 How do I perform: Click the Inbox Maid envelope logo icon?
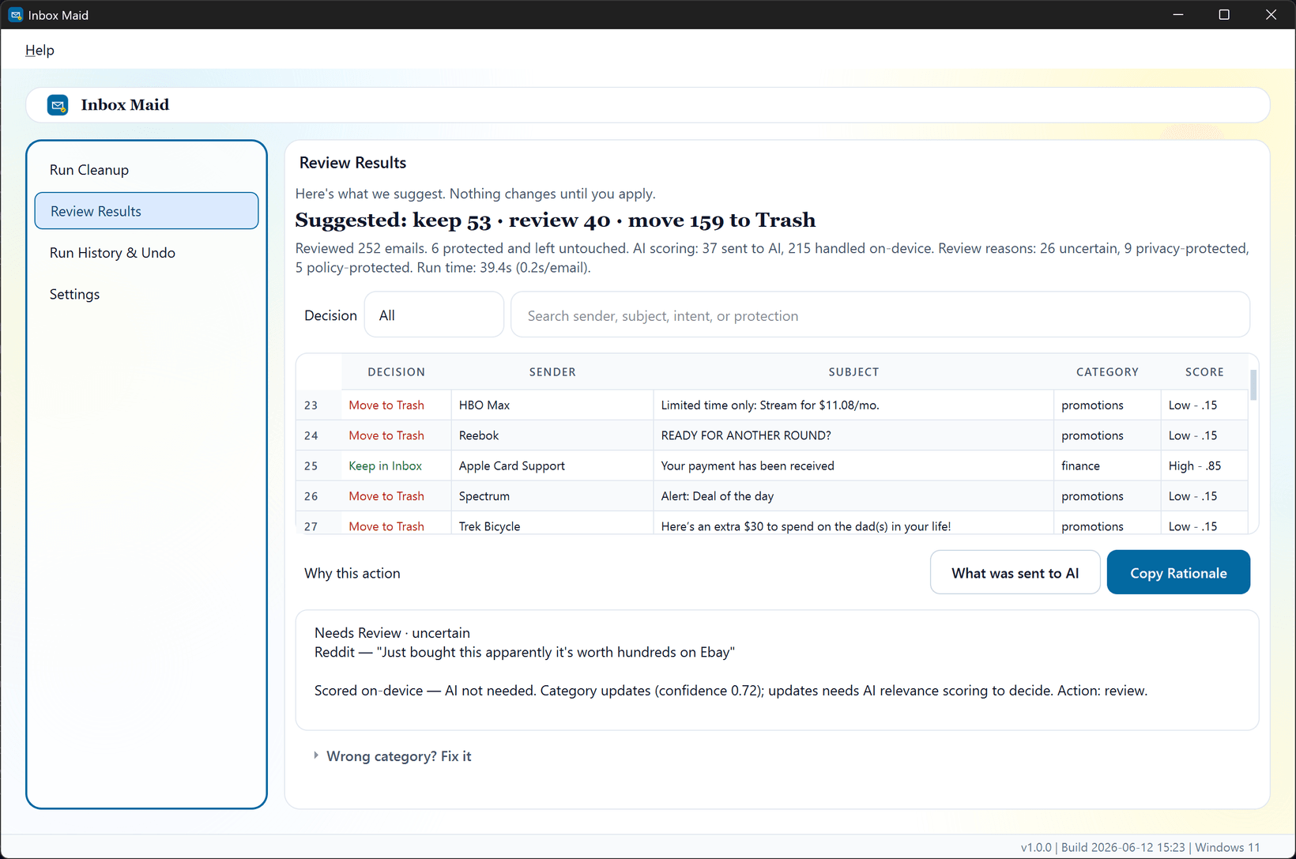coord(58,105)
